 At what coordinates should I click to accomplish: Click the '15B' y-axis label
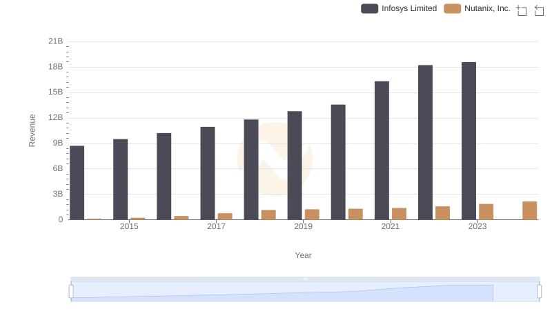point(56,92)
